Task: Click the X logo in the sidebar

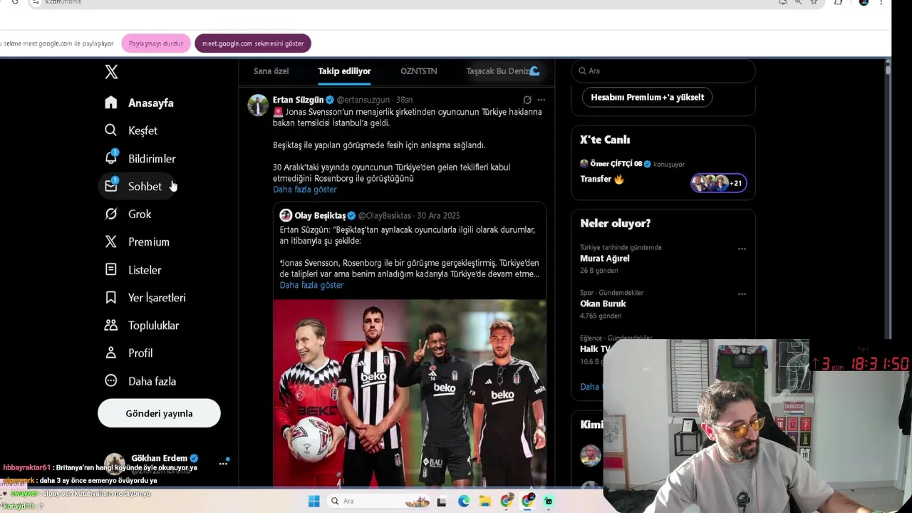Action: click(111, 71)
